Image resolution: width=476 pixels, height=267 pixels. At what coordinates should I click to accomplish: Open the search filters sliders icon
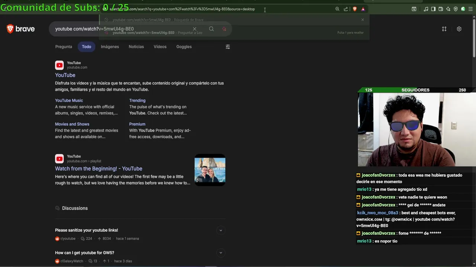[228, 47]
